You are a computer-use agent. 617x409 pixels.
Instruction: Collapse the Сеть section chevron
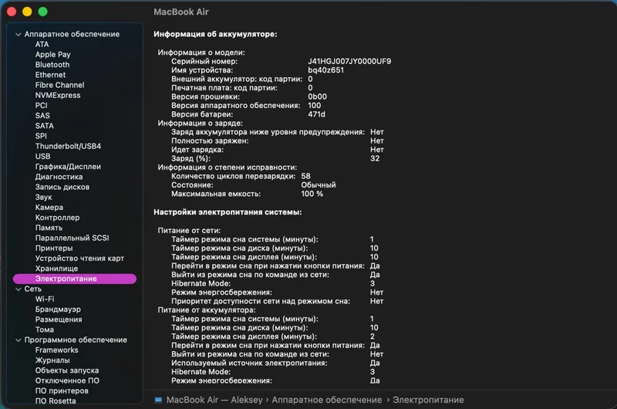[18, 289]
